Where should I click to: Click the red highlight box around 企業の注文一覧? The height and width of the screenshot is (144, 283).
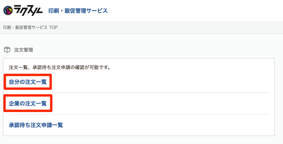click(28, 103)
